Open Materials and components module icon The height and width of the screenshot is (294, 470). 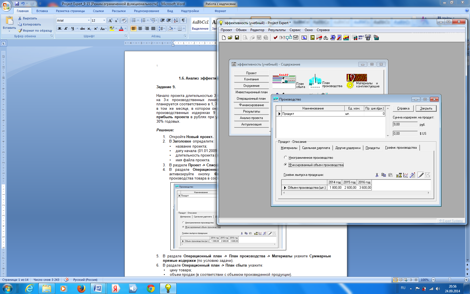click(357, 81)
